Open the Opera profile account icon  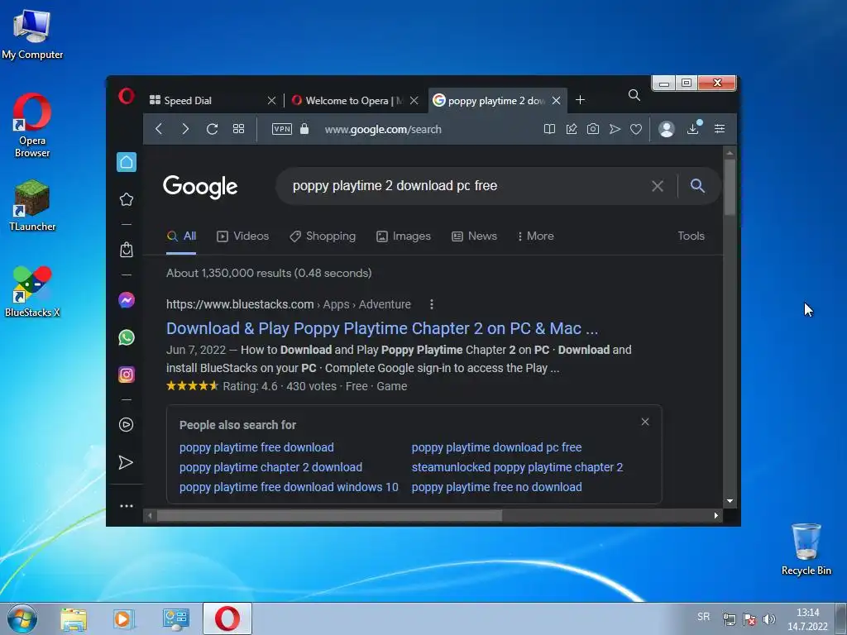click(x=667, y=129)
